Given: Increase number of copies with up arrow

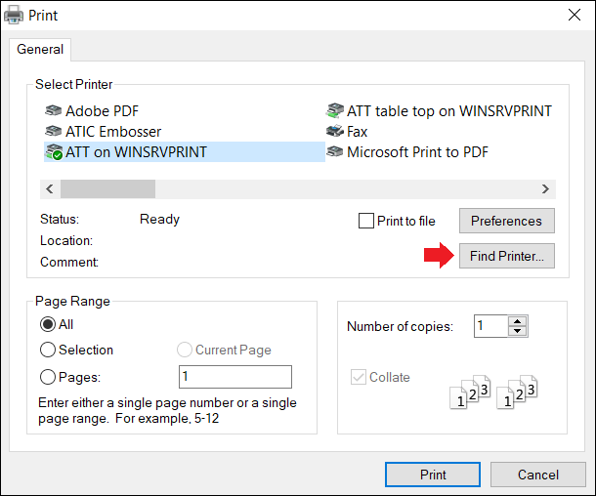Looking at the screenshot, I should tap(517, 321).
